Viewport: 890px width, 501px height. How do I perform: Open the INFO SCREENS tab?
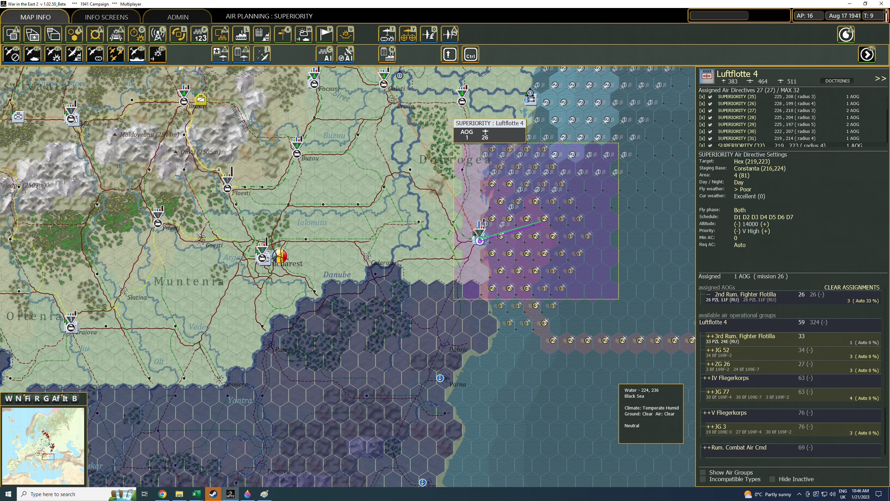(106, 17)
